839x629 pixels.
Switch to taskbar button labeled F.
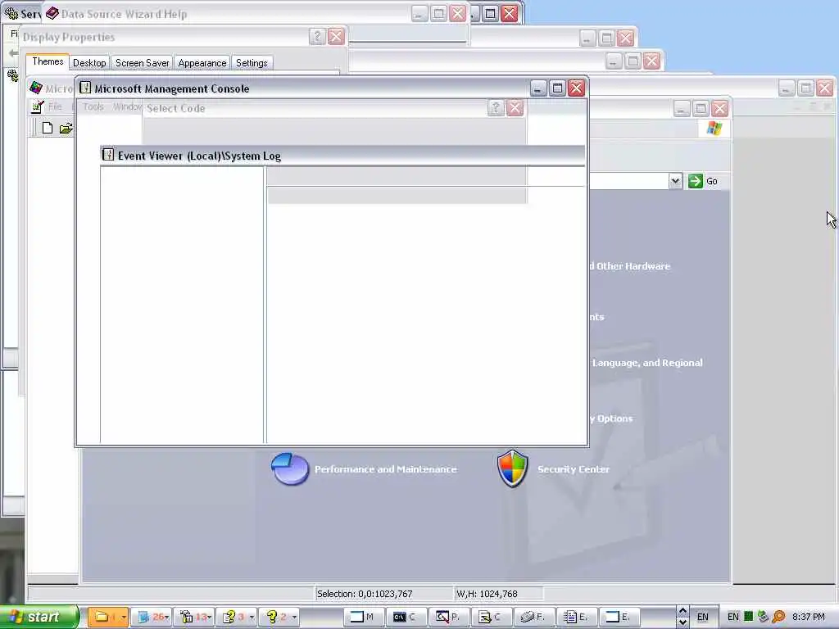click(x=535, y=617)
